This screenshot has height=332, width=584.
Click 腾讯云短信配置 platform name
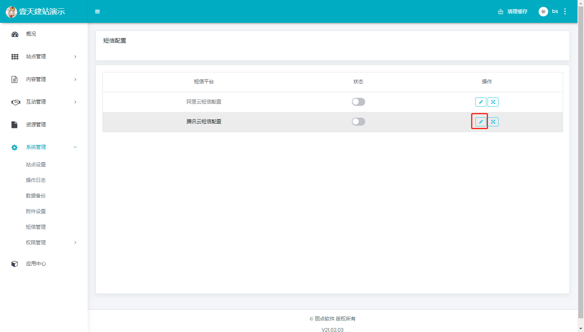pyautogui.click(x=204, y=121)
